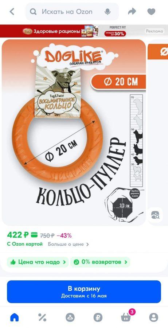The width and height of the screenshot is (168, 328).
Task: Open 0% возвратов badge
Action: [100, 262]
